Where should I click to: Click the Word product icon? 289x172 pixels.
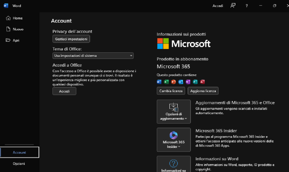[159, 82]
